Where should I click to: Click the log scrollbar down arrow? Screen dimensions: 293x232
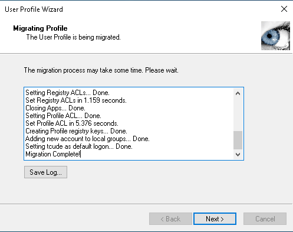click(238, 155)
